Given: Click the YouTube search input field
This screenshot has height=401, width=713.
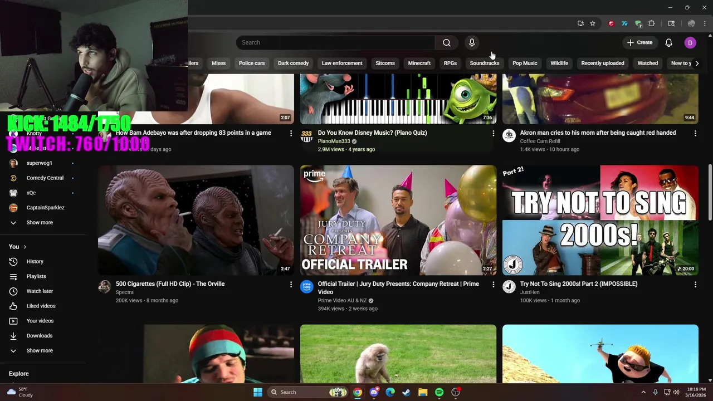Looking at the screenshot, I should click(335, 42).
